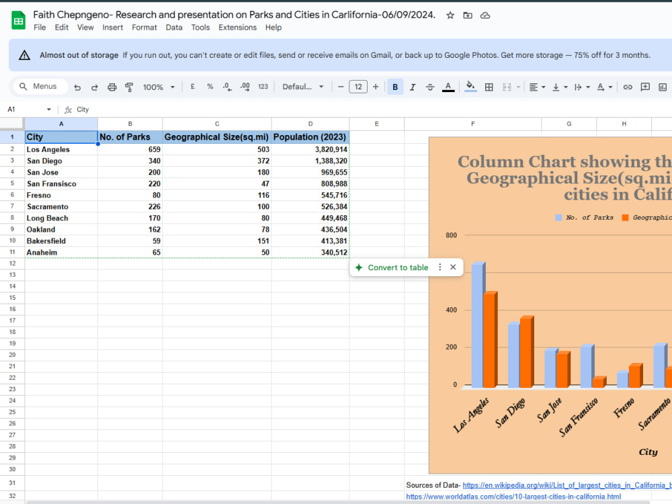The width and height of the screenshot is (672, 504).
Task: Click the undo arrow icon
Action: [x=77, y=87]
